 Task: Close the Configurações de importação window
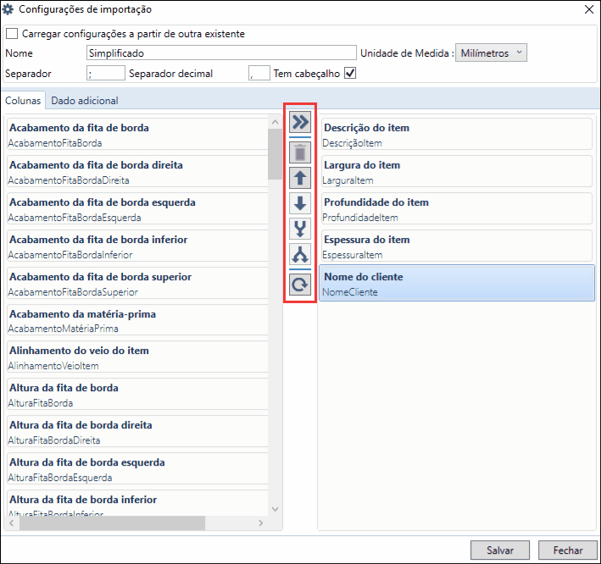589,9
